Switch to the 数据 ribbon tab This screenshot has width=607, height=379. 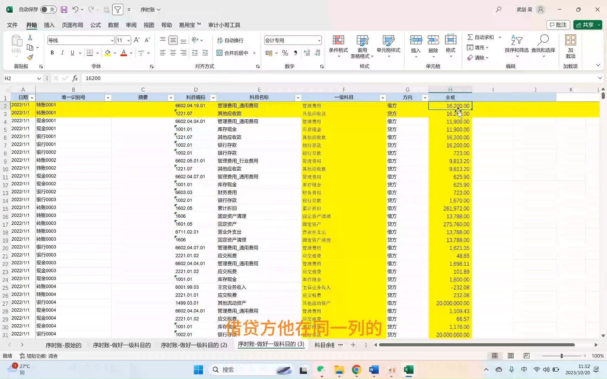click(113, 25)
